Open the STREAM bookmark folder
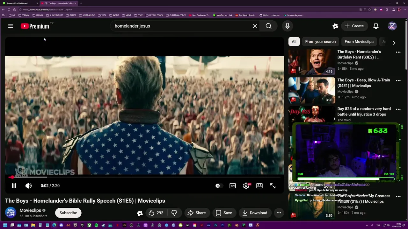 tap(24, 15)
